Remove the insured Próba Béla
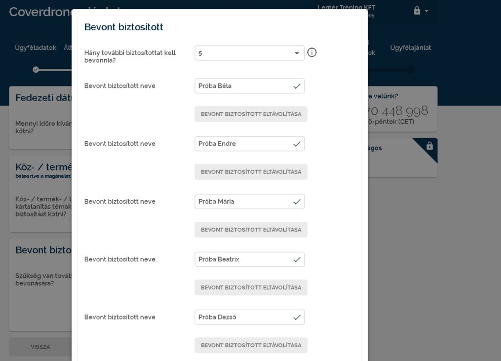 pos(250,114)
